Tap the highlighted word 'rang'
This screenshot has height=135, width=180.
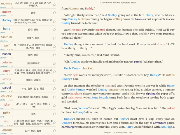tap(107, 86)
